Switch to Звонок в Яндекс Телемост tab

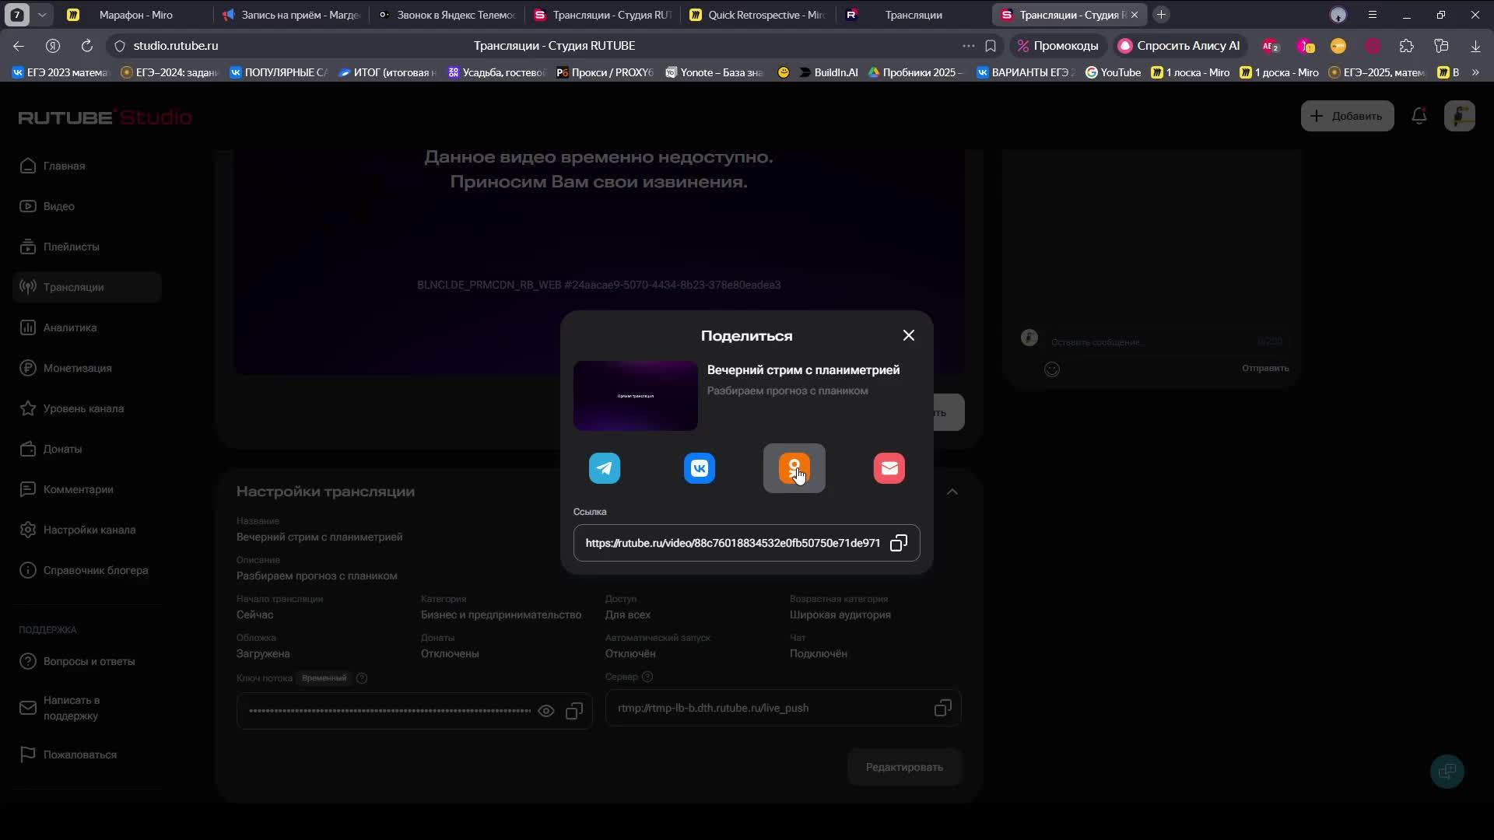447,15
